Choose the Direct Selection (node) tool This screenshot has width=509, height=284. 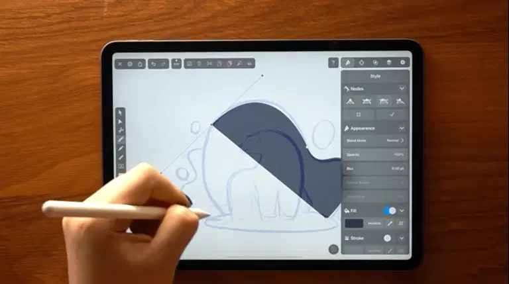coord(121,122)
